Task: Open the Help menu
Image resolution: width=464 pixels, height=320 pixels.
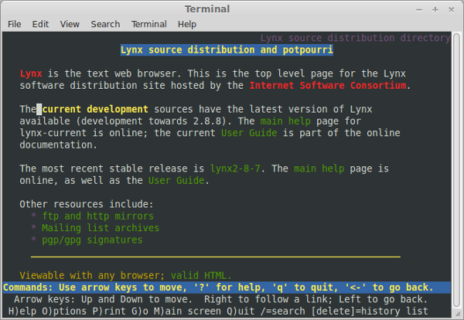Action: [x=186, y=24]
